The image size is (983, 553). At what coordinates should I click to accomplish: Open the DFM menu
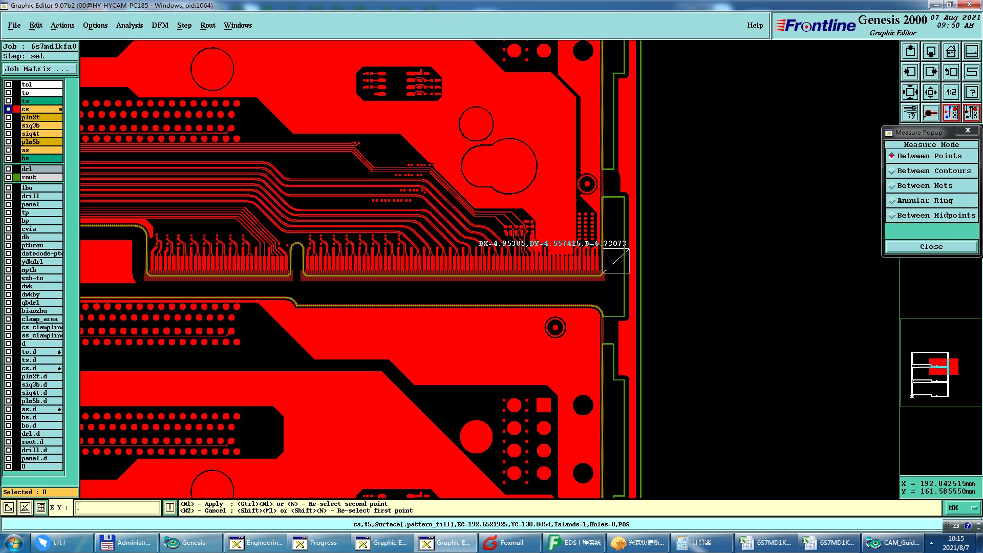point(160,25)
